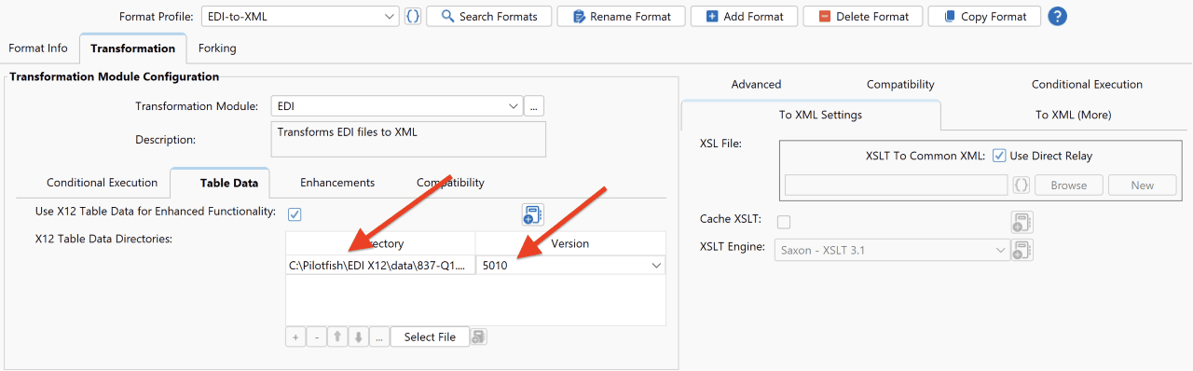Viewport: 1193px width, 371px height.
Task: Uncheck Use Direct Relay checkbox
Action: click(x=999, y=156)
